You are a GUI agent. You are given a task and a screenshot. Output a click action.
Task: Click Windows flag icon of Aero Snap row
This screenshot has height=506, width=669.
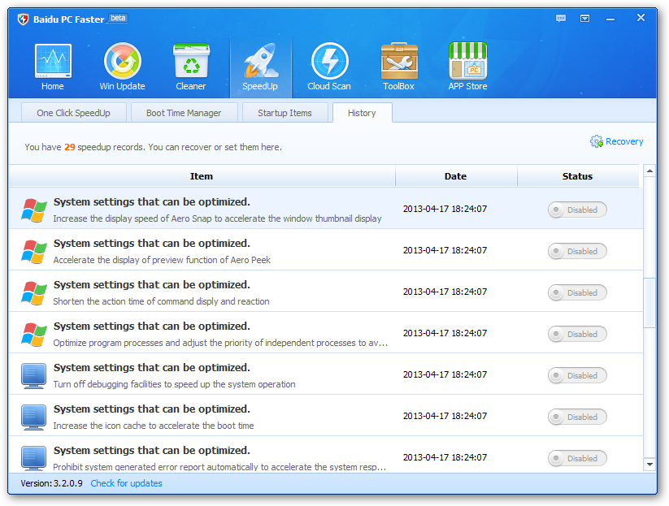[34, 210]
